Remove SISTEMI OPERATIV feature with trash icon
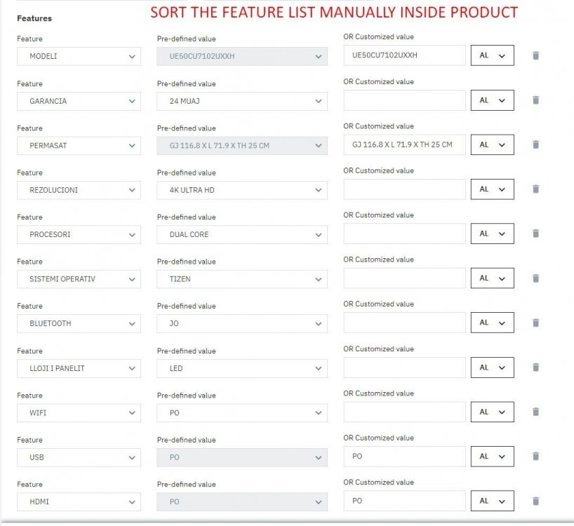Image resolution: width=574 pixels, height=526 pixels. (x=535, y=278)
